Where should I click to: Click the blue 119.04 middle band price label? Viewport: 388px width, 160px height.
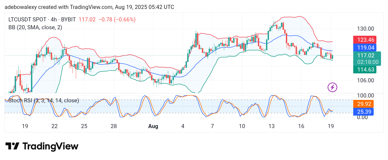click(x=365, y=48)
